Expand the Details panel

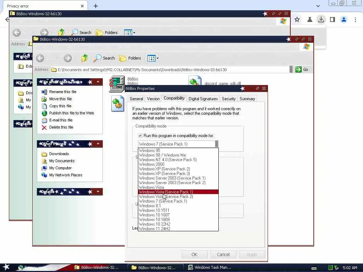(x=98, y=192)
